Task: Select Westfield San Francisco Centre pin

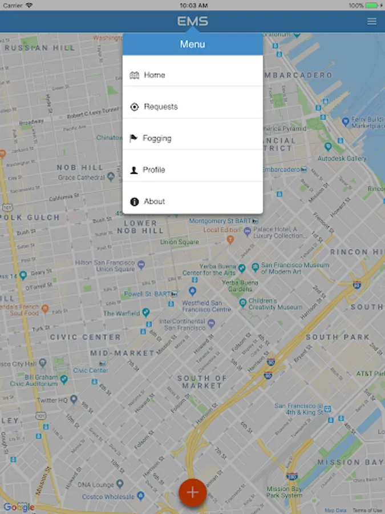Action: tap(193, 291)
